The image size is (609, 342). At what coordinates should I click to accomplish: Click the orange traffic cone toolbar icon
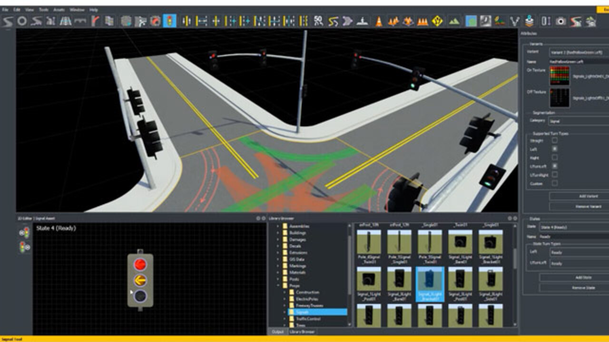coord(379,21)
